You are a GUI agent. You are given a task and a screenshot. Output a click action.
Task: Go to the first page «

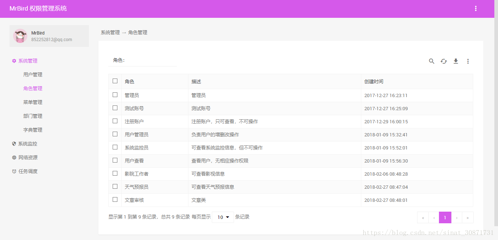point(423,217)
